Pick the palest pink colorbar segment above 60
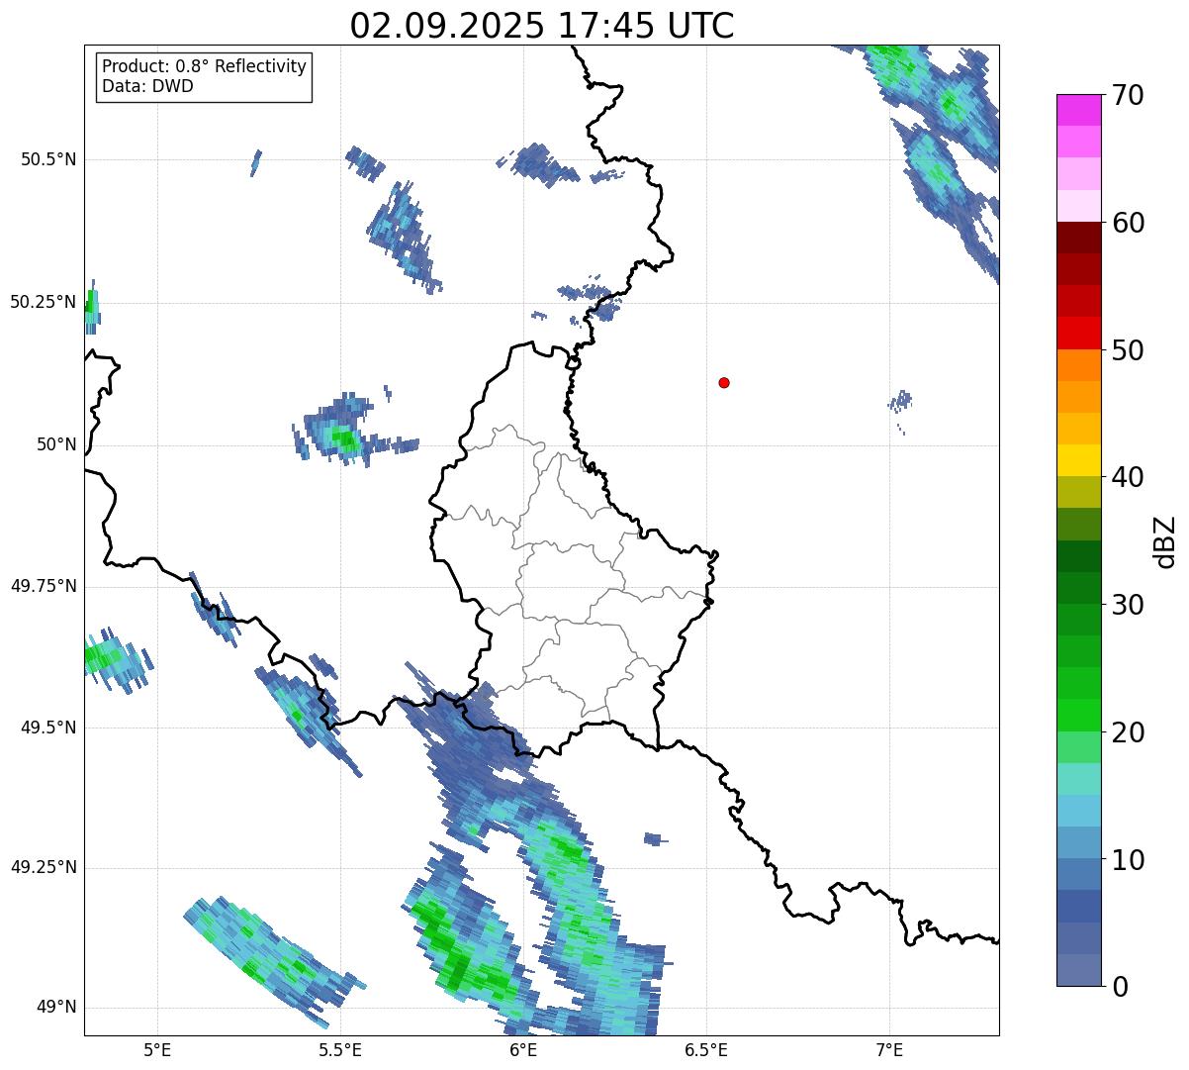Screen dimensions: 1189x1070 (1078, 206)
